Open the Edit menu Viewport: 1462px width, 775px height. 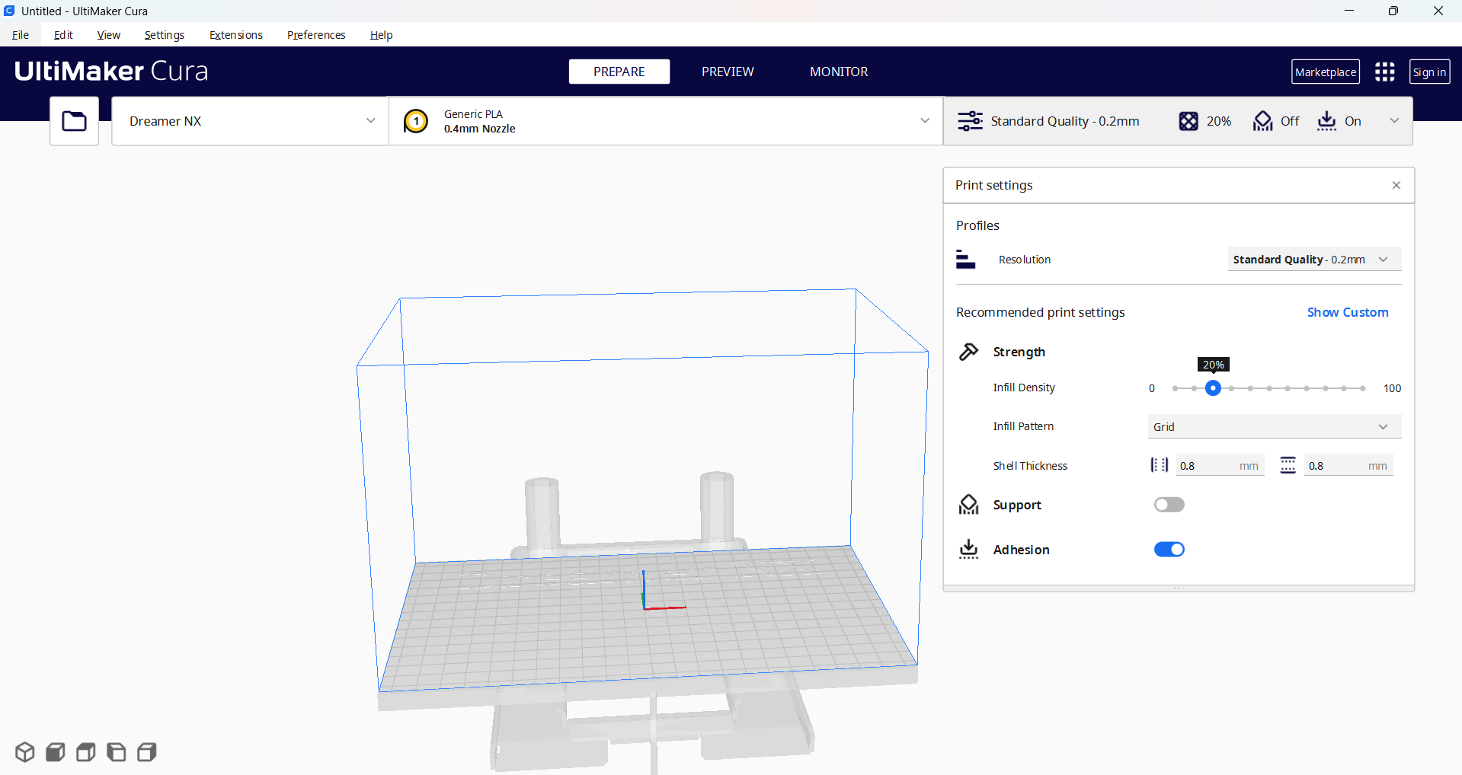[63, 35]
